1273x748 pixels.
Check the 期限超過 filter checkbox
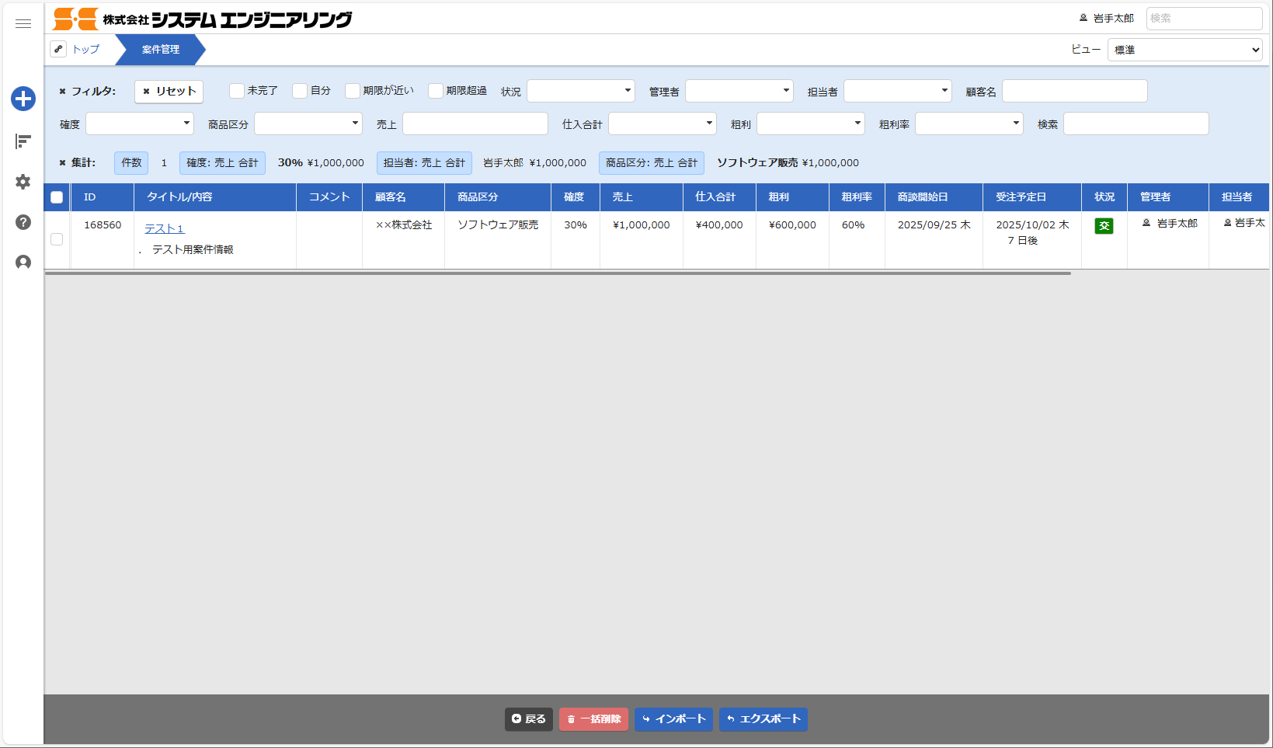(x=436, y=91)
